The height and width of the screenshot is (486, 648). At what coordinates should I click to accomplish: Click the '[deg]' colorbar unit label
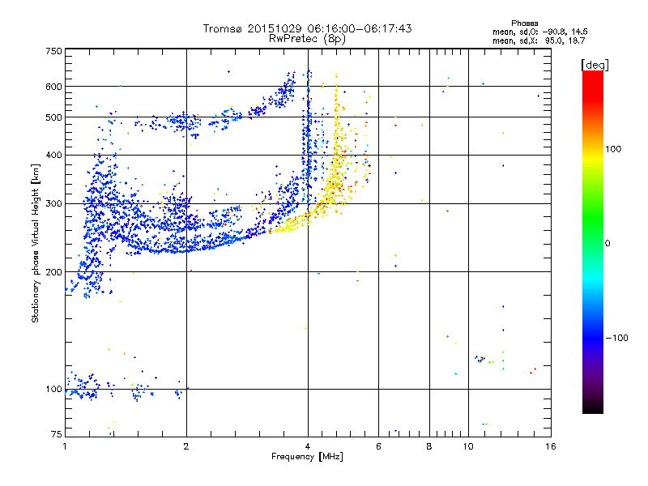(595, 65)
